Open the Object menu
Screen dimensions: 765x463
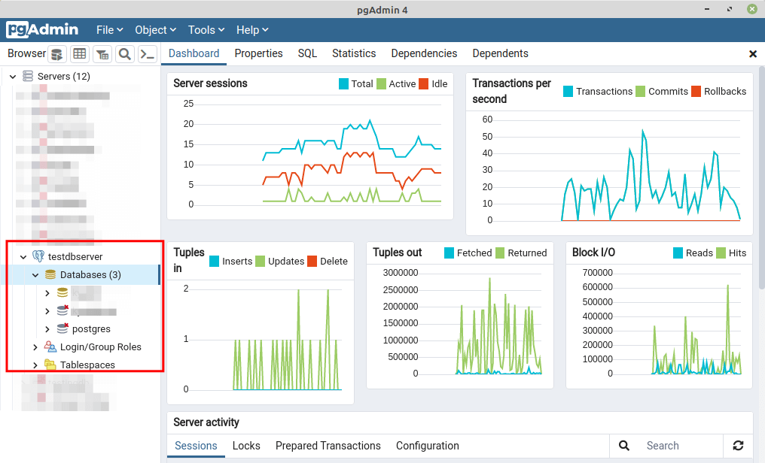tap(155, 30)
